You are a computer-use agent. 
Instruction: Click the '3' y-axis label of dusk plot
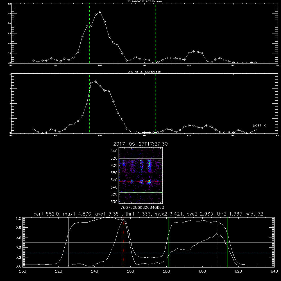(x=10, y=89)
